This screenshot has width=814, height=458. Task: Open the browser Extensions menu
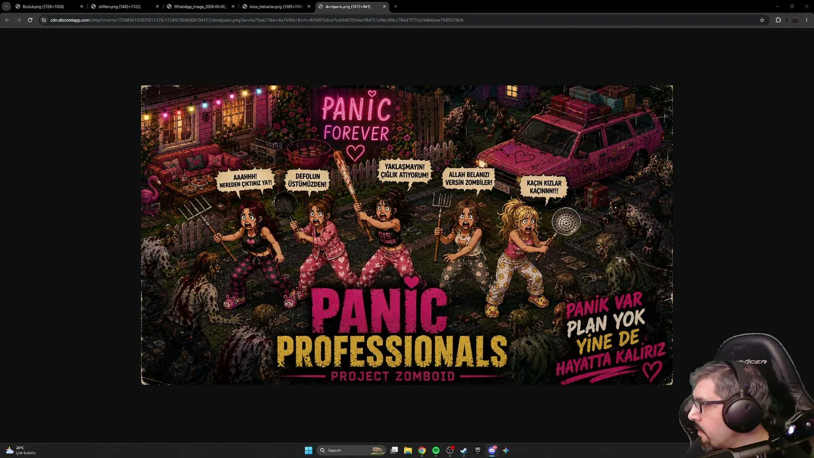pos(778,20)
